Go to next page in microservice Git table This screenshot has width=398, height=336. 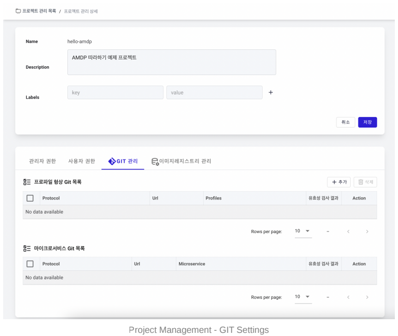point(367,297)
